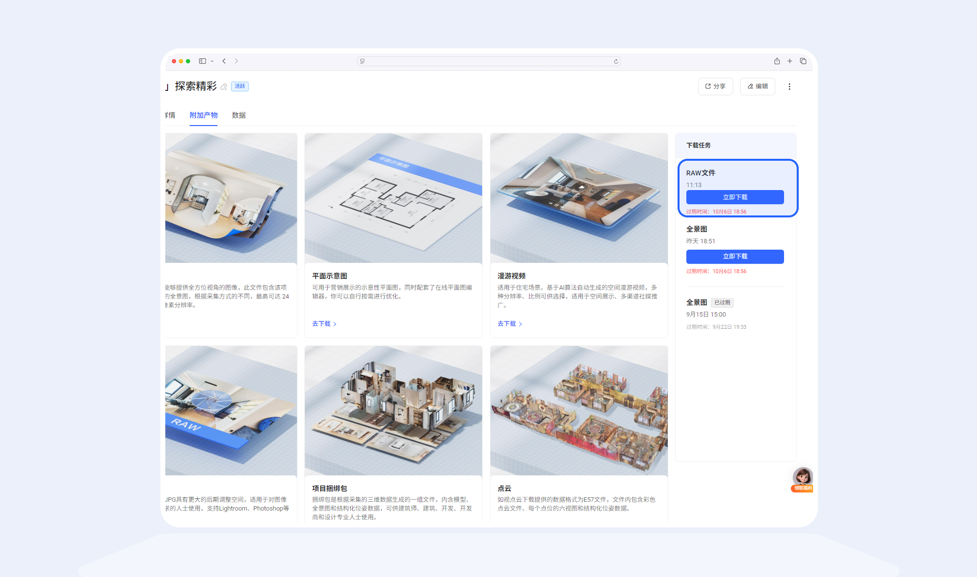Click the reload icon in address bar
977x577 pixels.
616,61
